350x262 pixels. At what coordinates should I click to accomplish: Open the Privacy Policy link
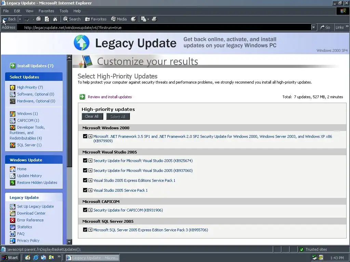(28, 241)
